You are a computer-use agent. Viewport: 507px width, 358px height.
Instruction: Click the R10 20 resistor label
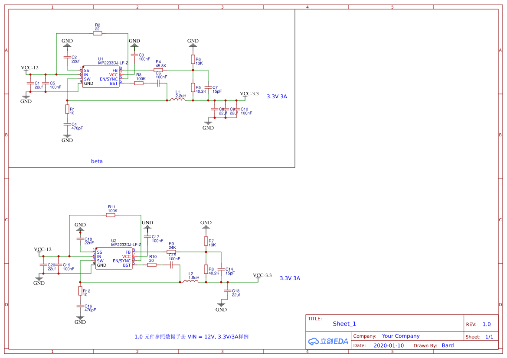(153, 258)
